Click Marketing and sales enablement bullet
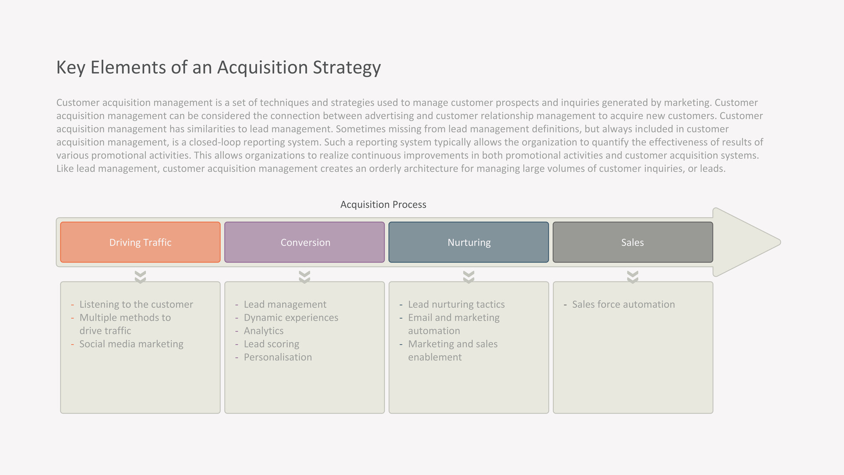The height and width of the screenshot is (475, 844). (x=453, y=351)
